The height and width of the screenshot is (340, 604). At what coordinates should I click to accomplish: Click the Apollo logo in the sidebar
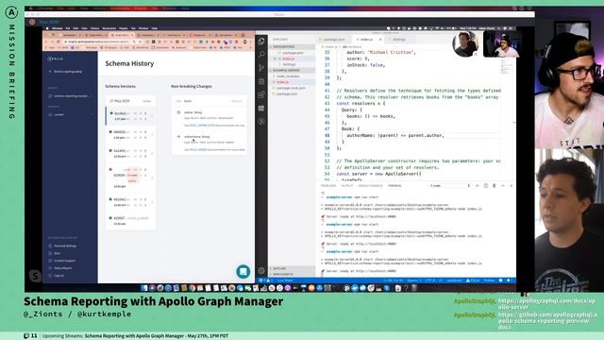pyautogui.click(x=56, y=59)
